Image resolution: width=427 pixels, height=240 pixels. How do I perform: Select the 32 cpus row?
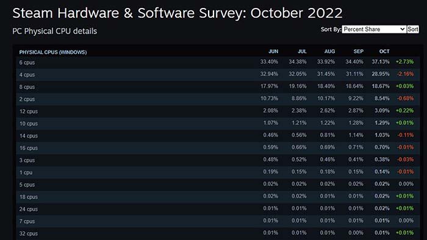(x=218, y=233)
